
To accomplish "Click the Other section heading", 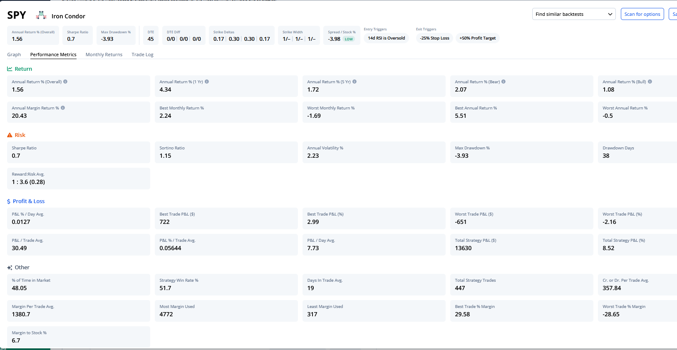I will 22,268.
